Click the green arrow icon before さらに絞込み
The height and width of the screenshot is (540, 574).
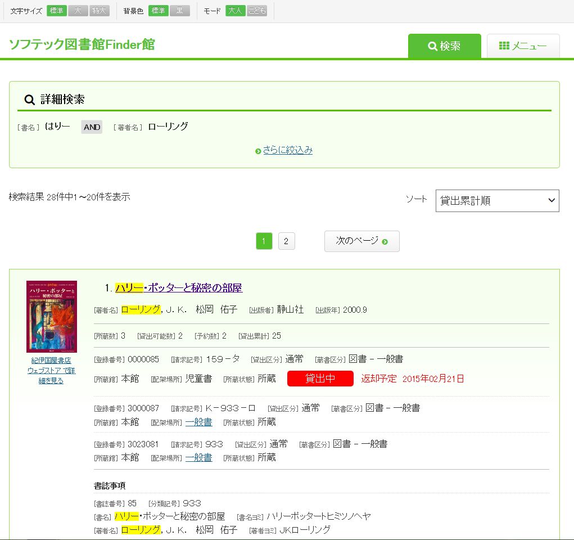[258, 151]
